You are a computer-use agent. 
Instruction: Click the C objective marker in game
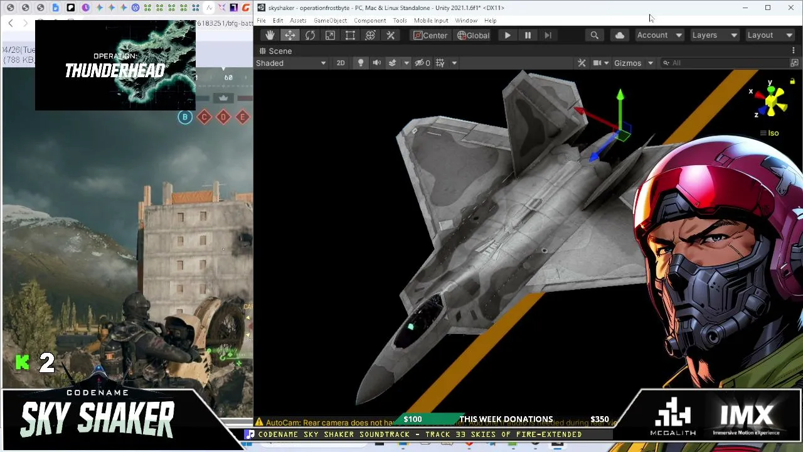(204, 117)
